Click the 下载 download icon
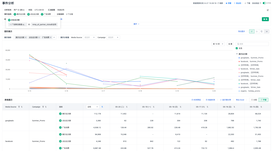This screenshot has width=273, height=151. (245, 3)
